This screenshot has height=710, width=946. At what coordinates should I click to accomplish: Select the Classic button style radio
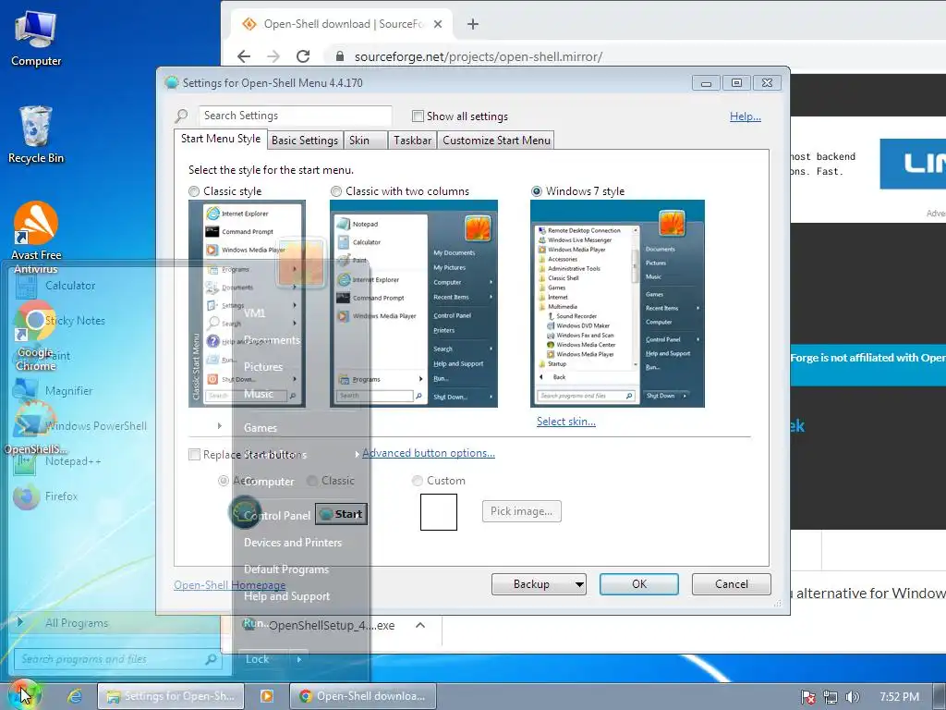(312, 481)
